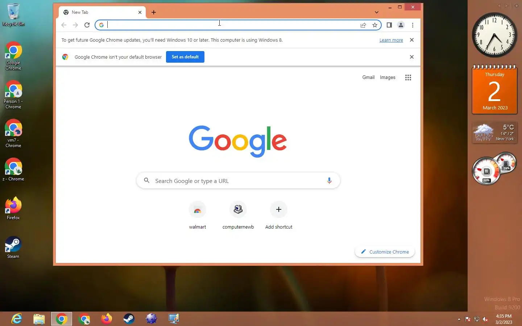Viewport: 522px width, 326px height.
Task: Dismiss the default browser infobar
Action: tap(412, 57)
